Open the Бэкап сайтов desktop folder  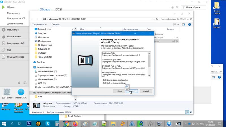pos(217,8)
